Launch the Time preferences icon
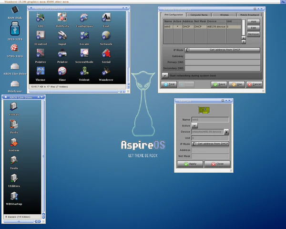The width and height of the screenshot is (286, 229). (62, 71)
